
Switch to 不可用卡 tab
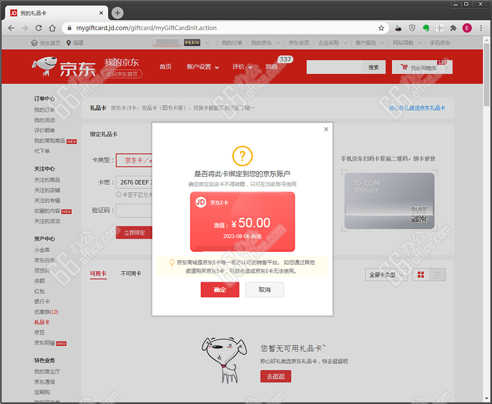coord(131,273)
